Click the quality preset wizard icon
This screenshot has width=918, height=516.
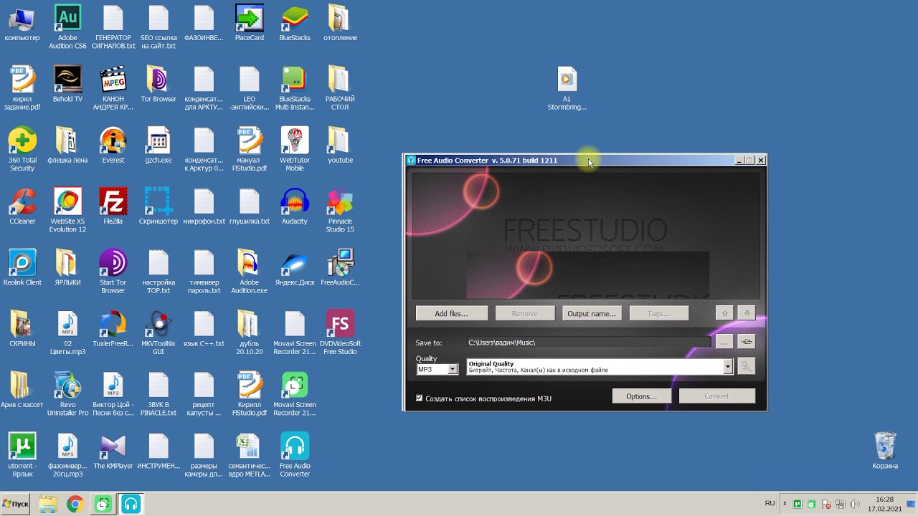747,366
